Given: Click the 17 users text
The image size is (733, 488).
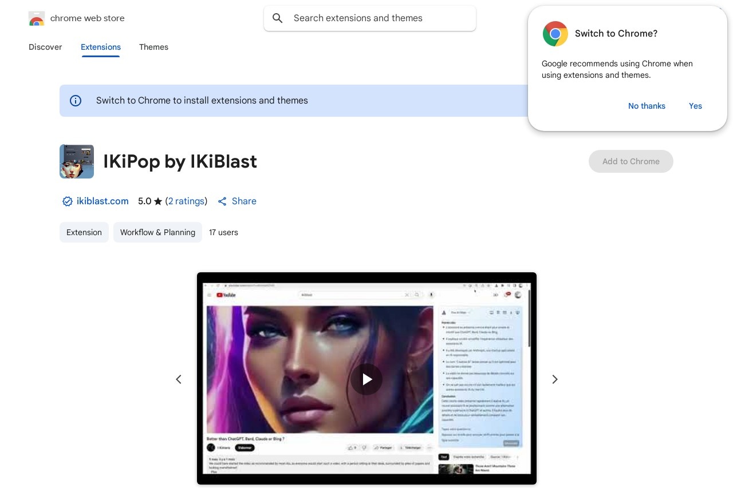Looking at the screenshot, I should click(223, 232).
